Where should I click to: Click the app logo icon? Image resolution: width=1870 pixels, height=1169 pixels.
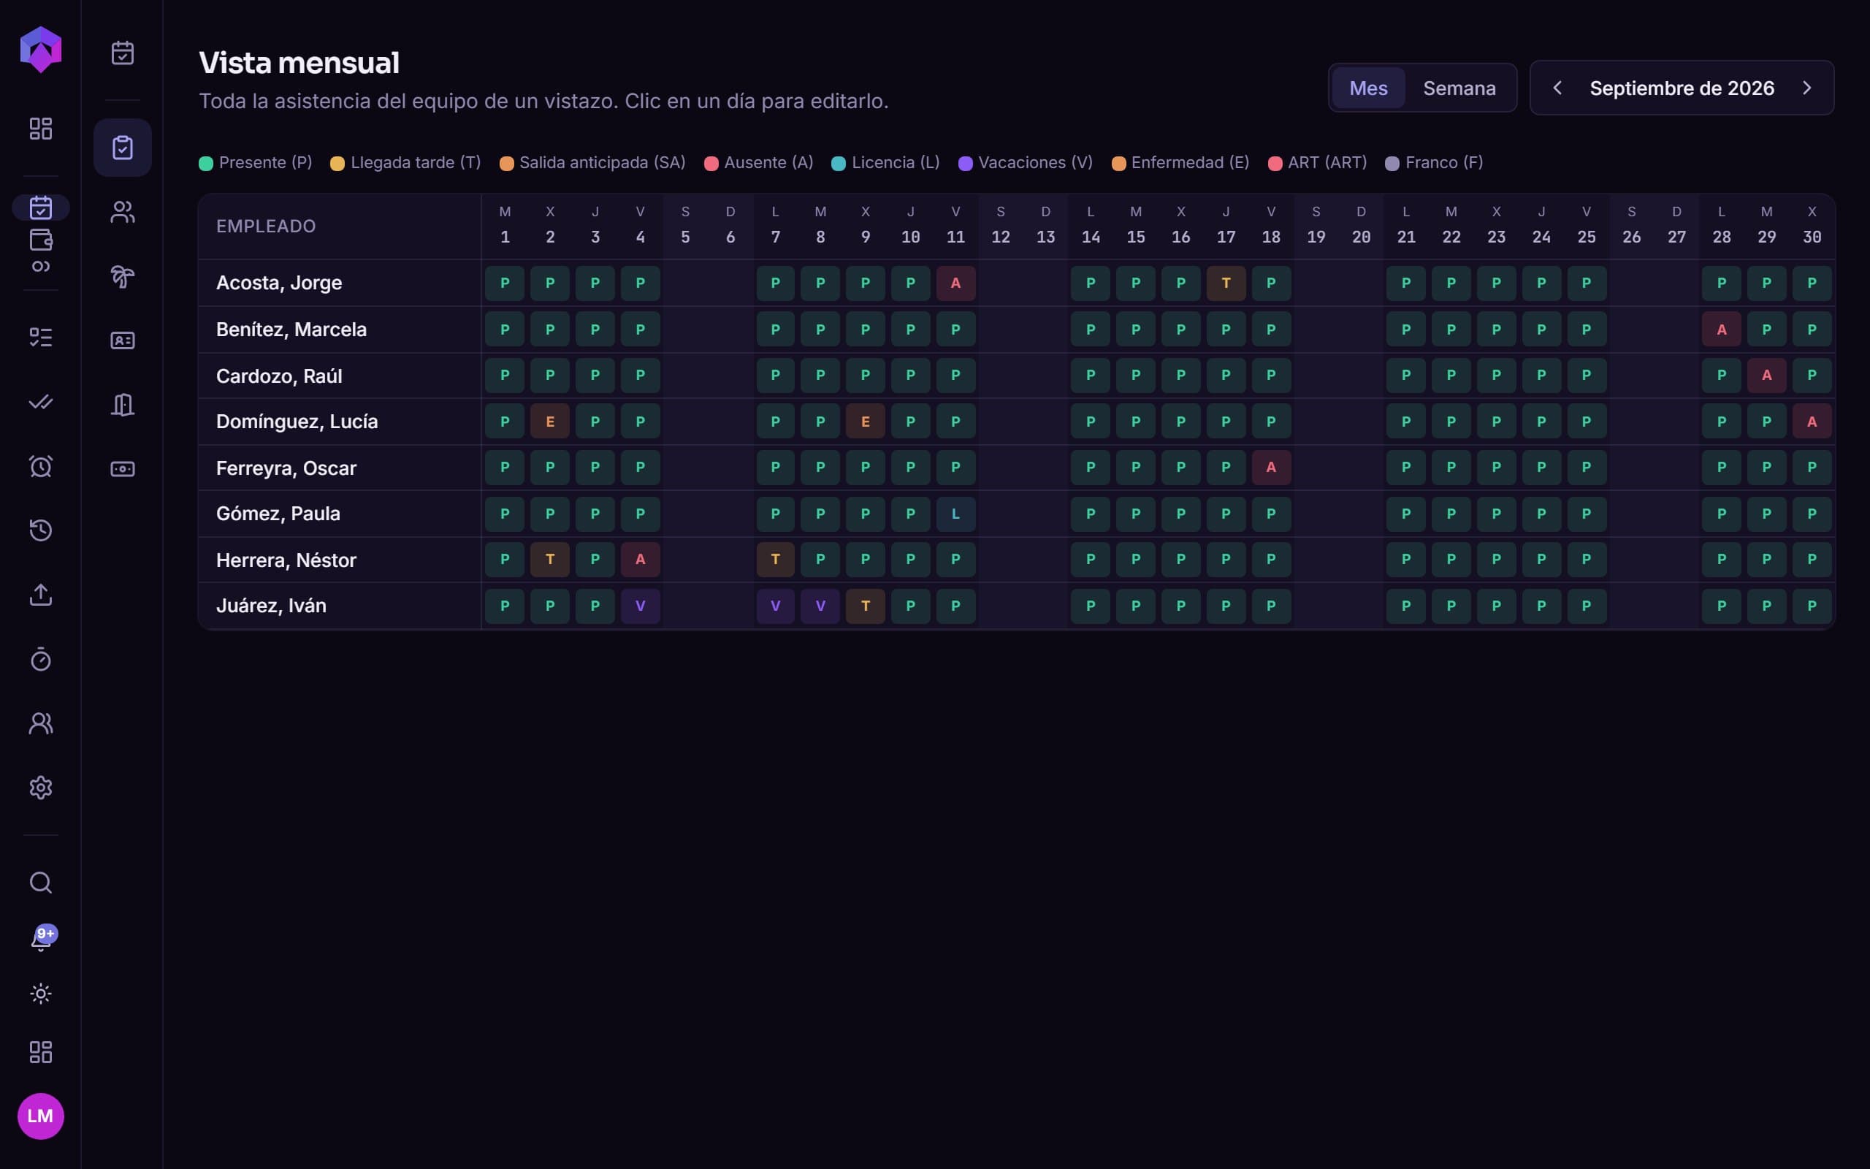40,50
